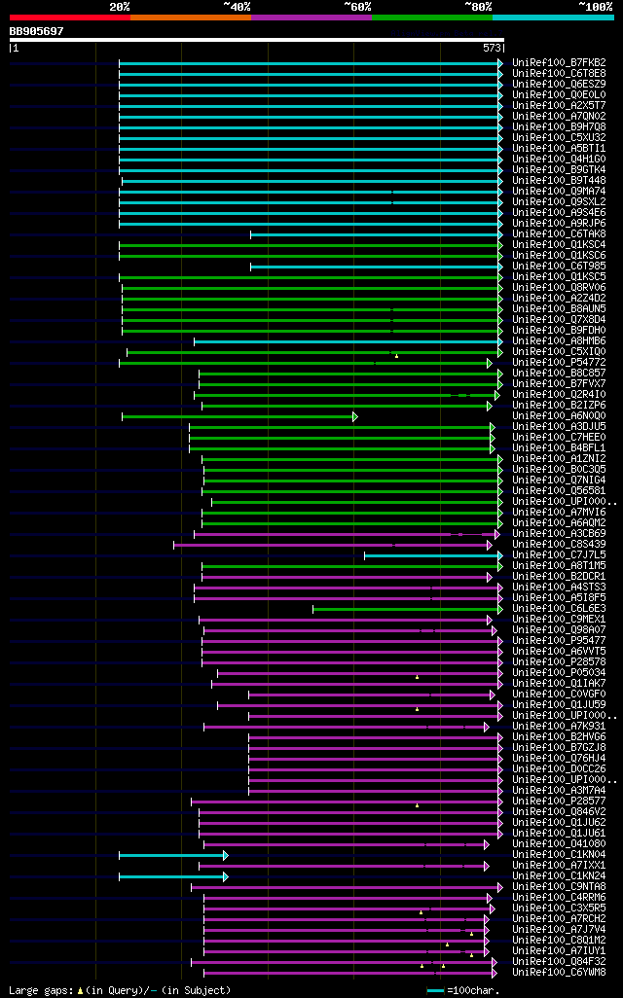This screenshot has height=998, width=623.
Task: Open hit UniRef100_P54772
Action: (560, 363)
